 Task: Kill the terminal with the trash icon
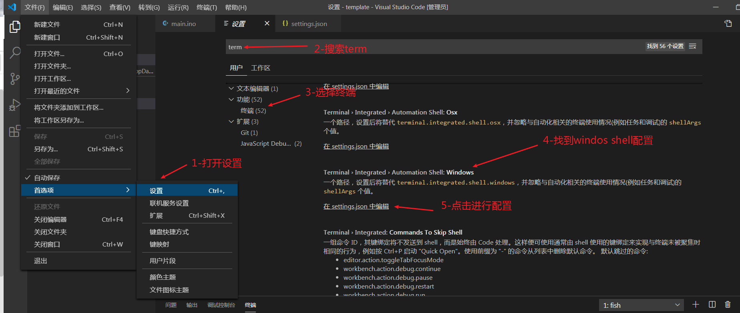click(728, 305)
